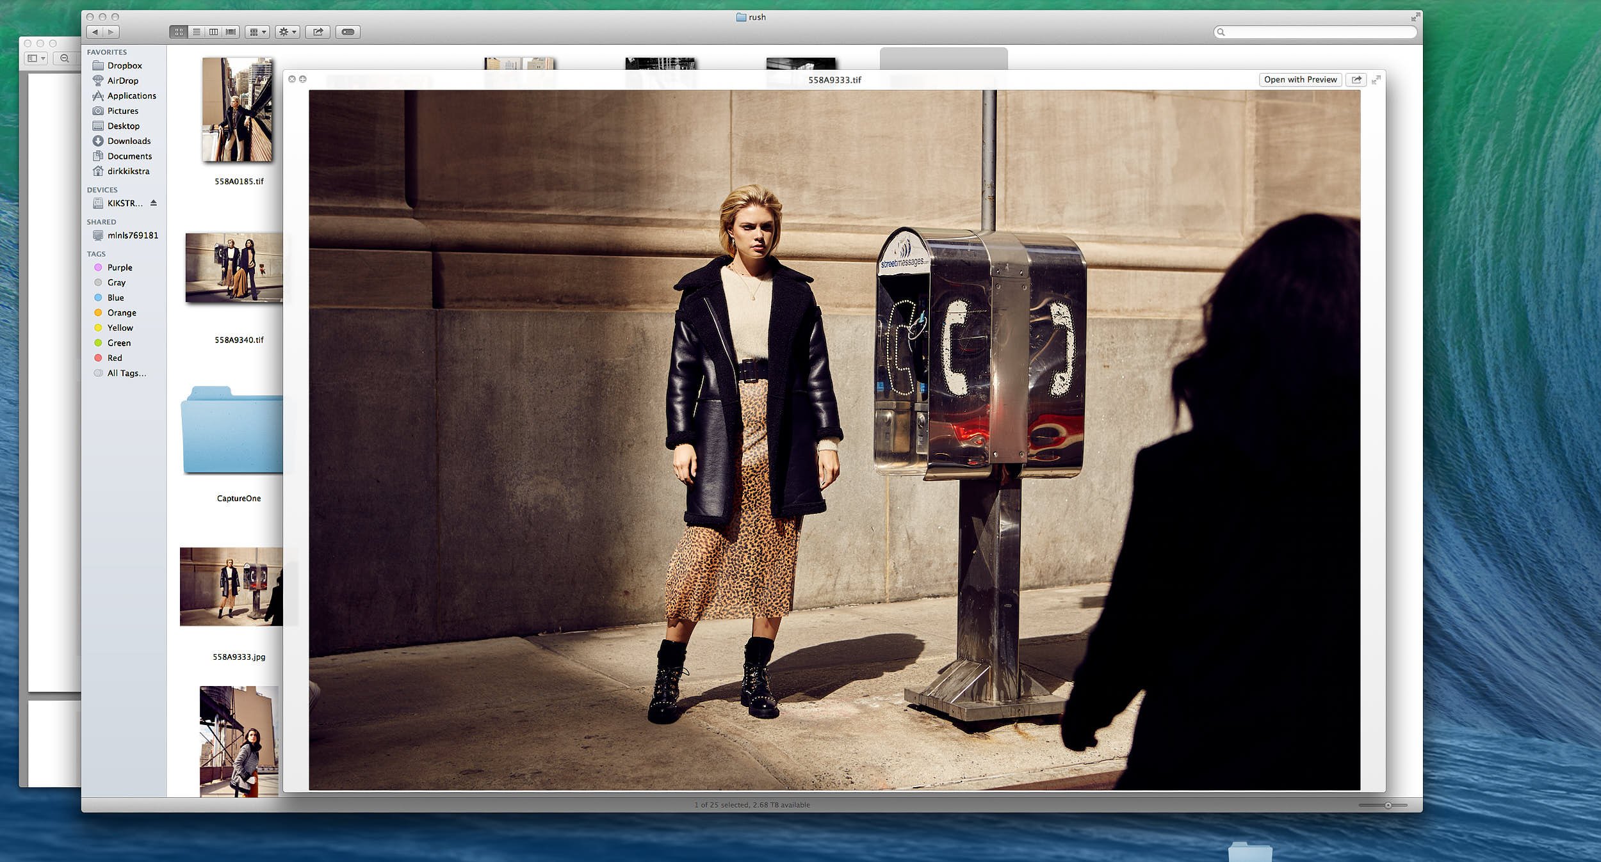The image size is (1601, 862).
Task: Toggle icon view mode
Action: 179,32
